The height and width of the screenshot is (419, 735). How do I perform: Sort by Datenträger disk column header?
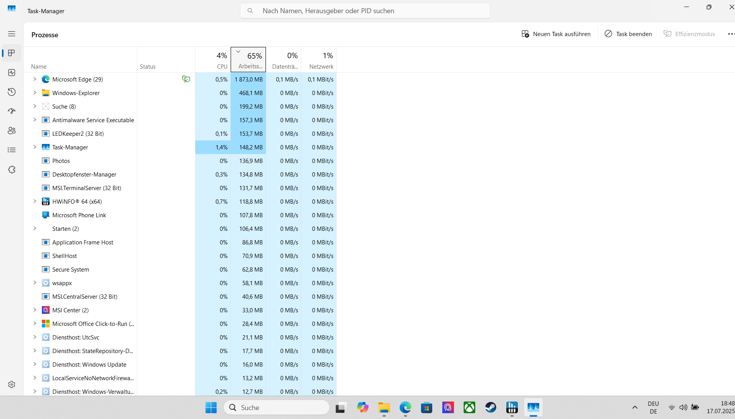tap(283, 60)
